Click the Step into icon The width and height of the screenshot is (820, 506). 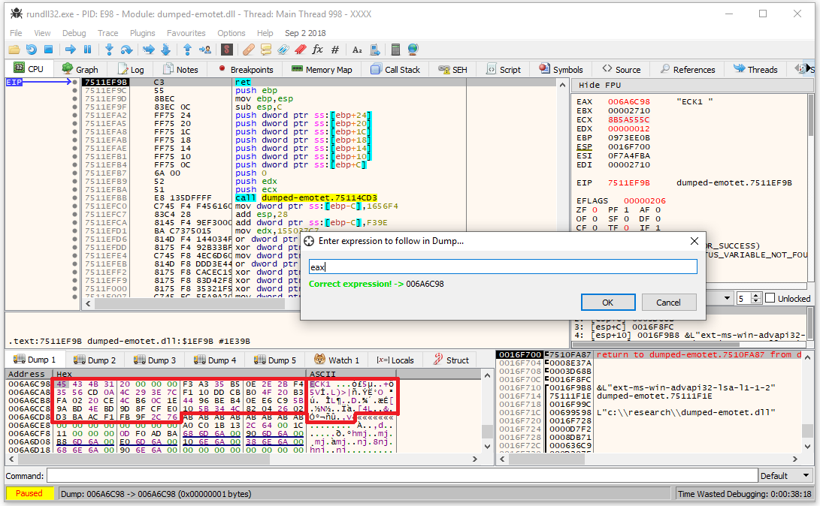[x=109, y=50]
